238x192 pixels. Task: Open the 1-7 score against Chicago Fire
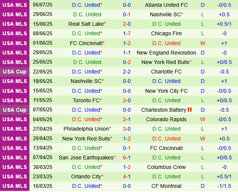127,33
